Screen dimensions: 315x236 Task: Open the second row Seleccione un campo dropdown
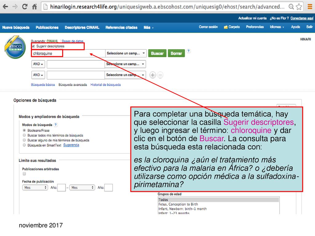[125, 64]
